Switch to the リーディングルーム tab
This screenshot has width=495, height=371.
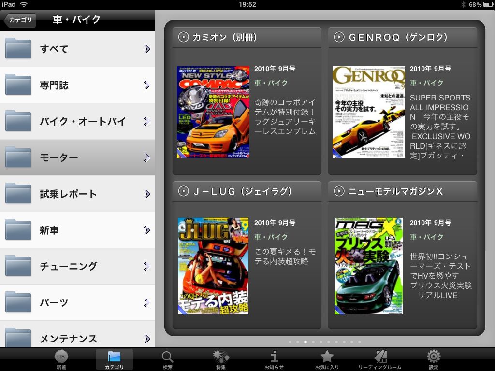tap(380, 359)
